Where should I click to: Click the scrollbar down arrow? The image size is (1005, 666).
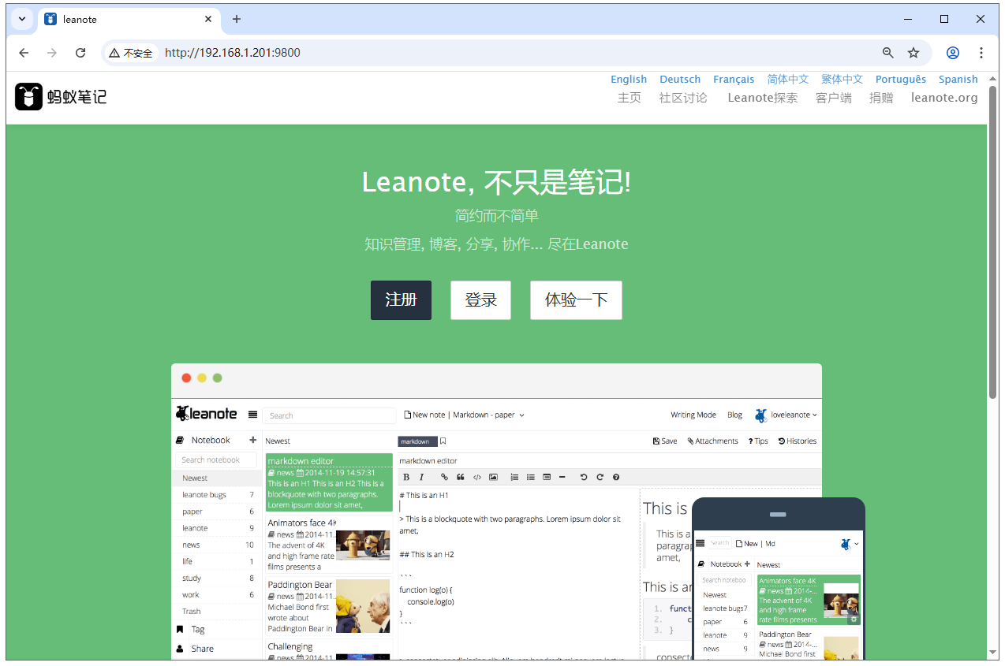(x=992, y=653)
